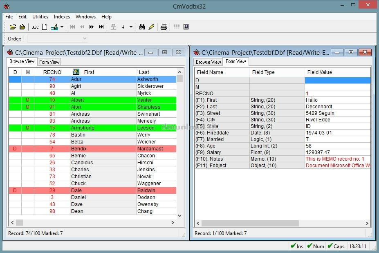This screenshot has height=253, width=379.
Task: Open the Utilities menu
Action: 40,17
